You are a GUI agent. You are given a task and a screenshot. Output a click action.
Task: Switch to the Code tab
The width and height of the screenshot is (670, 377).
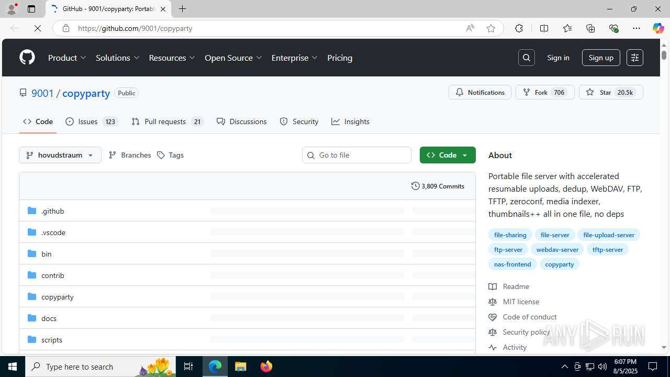point(38,121)
